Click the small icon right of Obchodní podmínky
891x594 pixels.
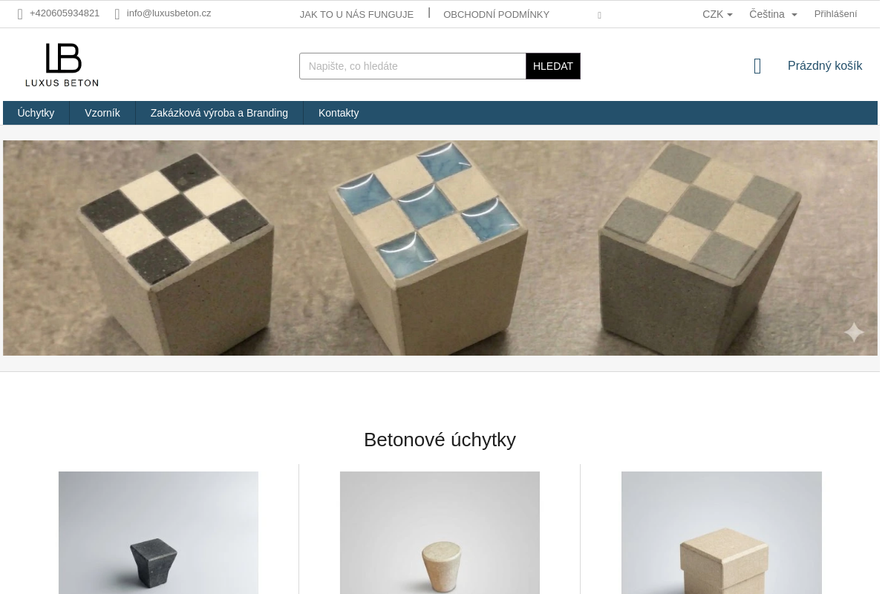pyautogui.click(x=599, y=15)
